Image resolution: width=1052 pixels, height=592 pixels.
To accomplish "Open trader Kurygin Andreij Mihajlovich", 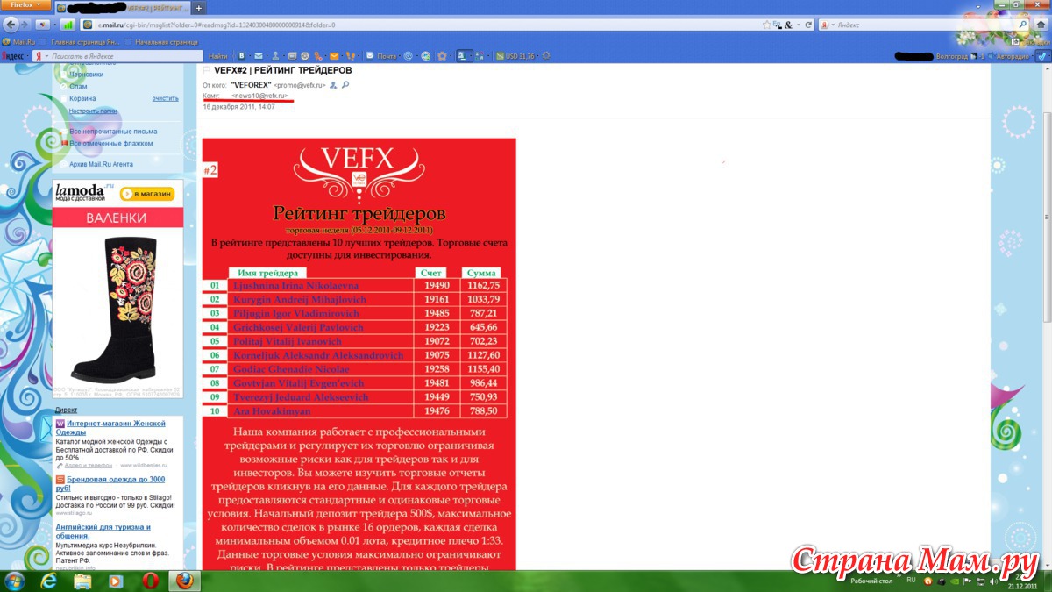I will click(300, 300).
